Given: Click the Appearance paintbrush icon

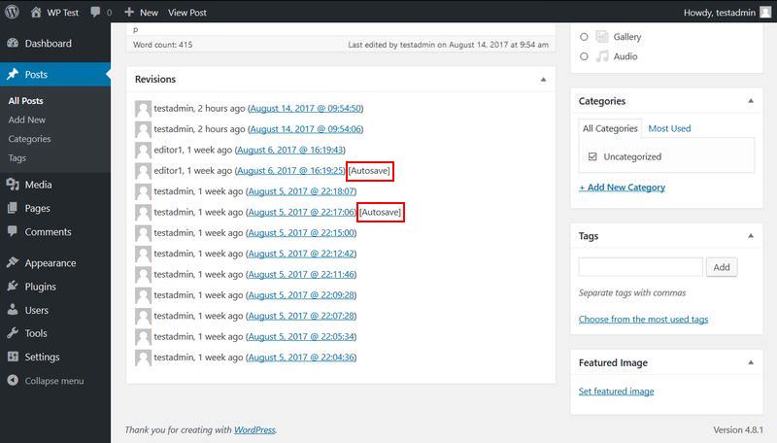Looking at the screenshot, I should tap(13, 262).
